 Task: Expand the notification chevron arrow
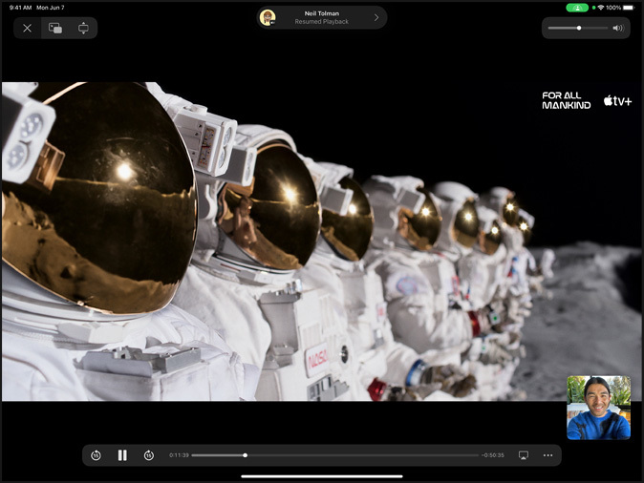pyautogui.click(x=376, y=17)
